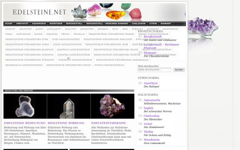Select Skorpion Ausgleichsteine menu item
Viewport: 240px width, 150px height.
[x=74, y=55]
